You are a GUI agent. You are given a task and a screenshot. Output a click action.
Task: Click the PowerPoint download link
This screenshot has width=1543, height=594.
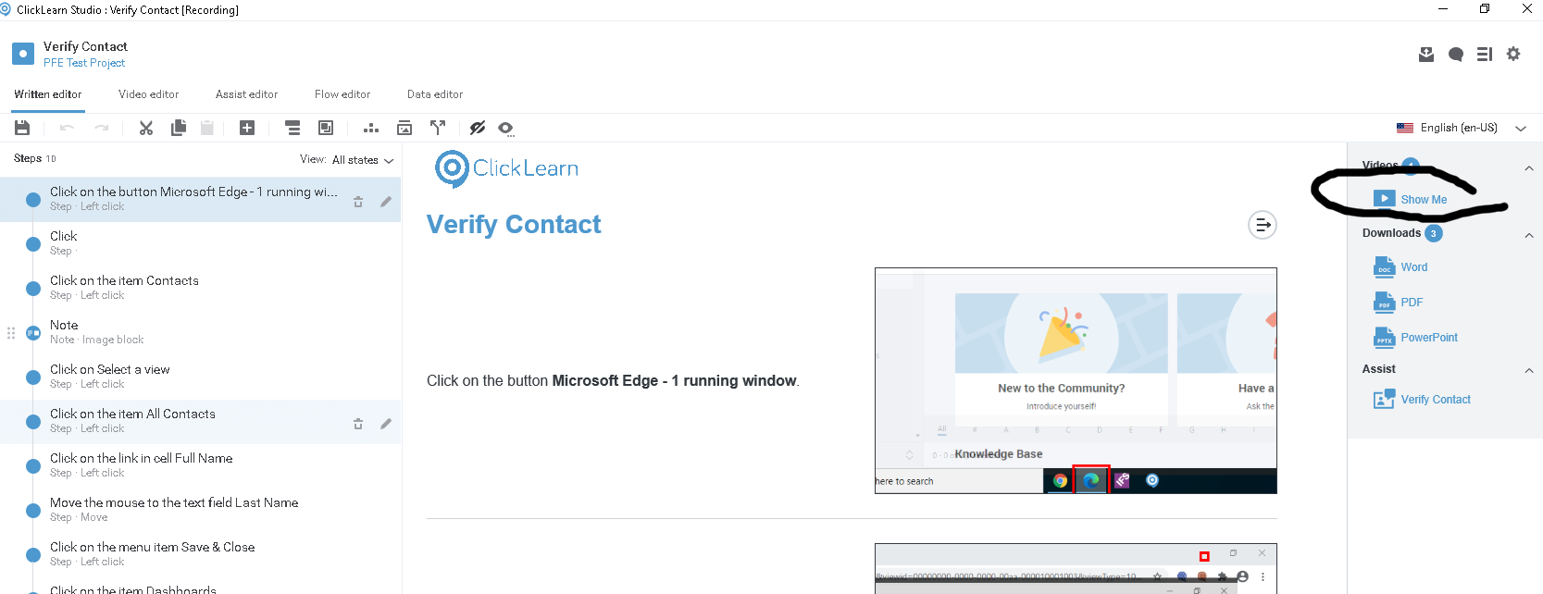click(x=1429, y=338)
